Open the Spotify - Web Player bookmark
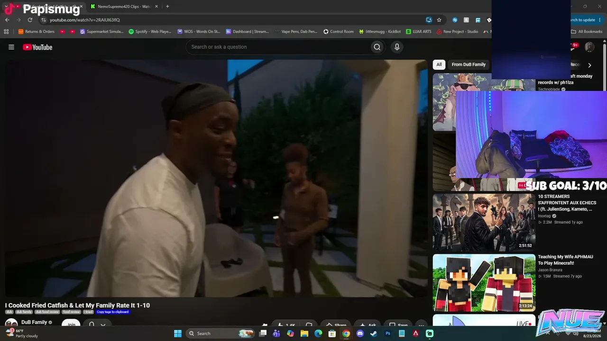607x341 pixels. [x=150, y=32]
